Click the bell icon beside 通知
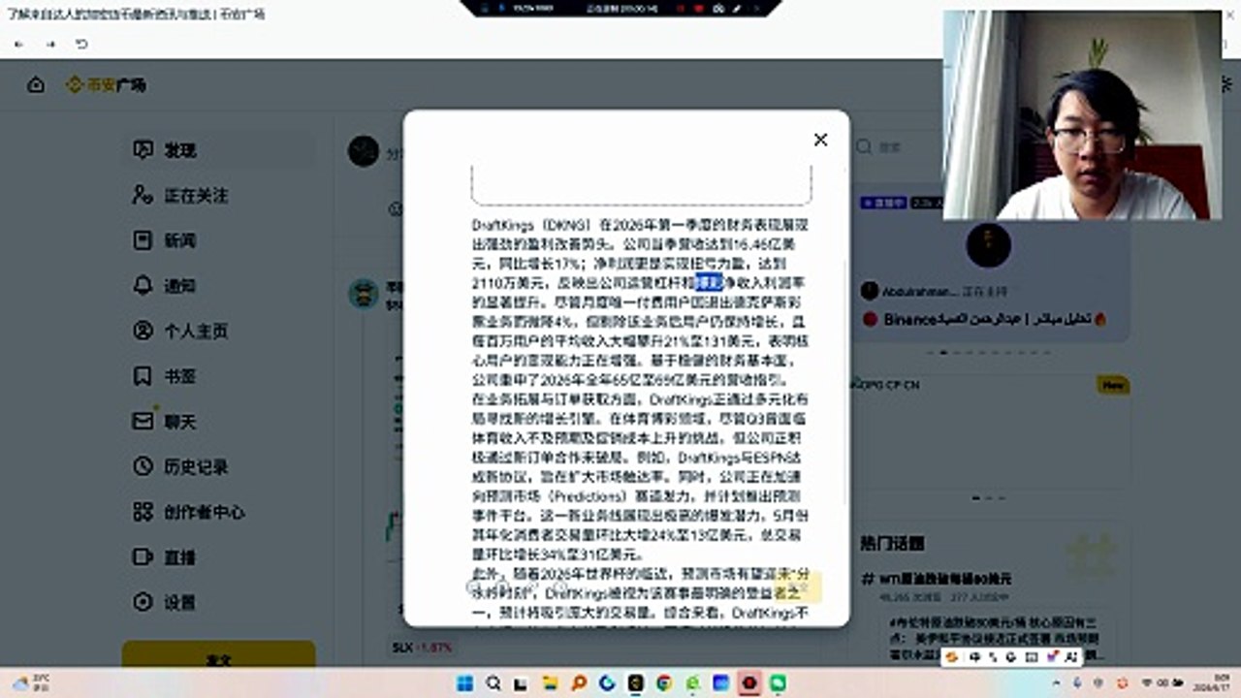The width and height of the screenshot is (1241, 698). [x=143, y=285]
